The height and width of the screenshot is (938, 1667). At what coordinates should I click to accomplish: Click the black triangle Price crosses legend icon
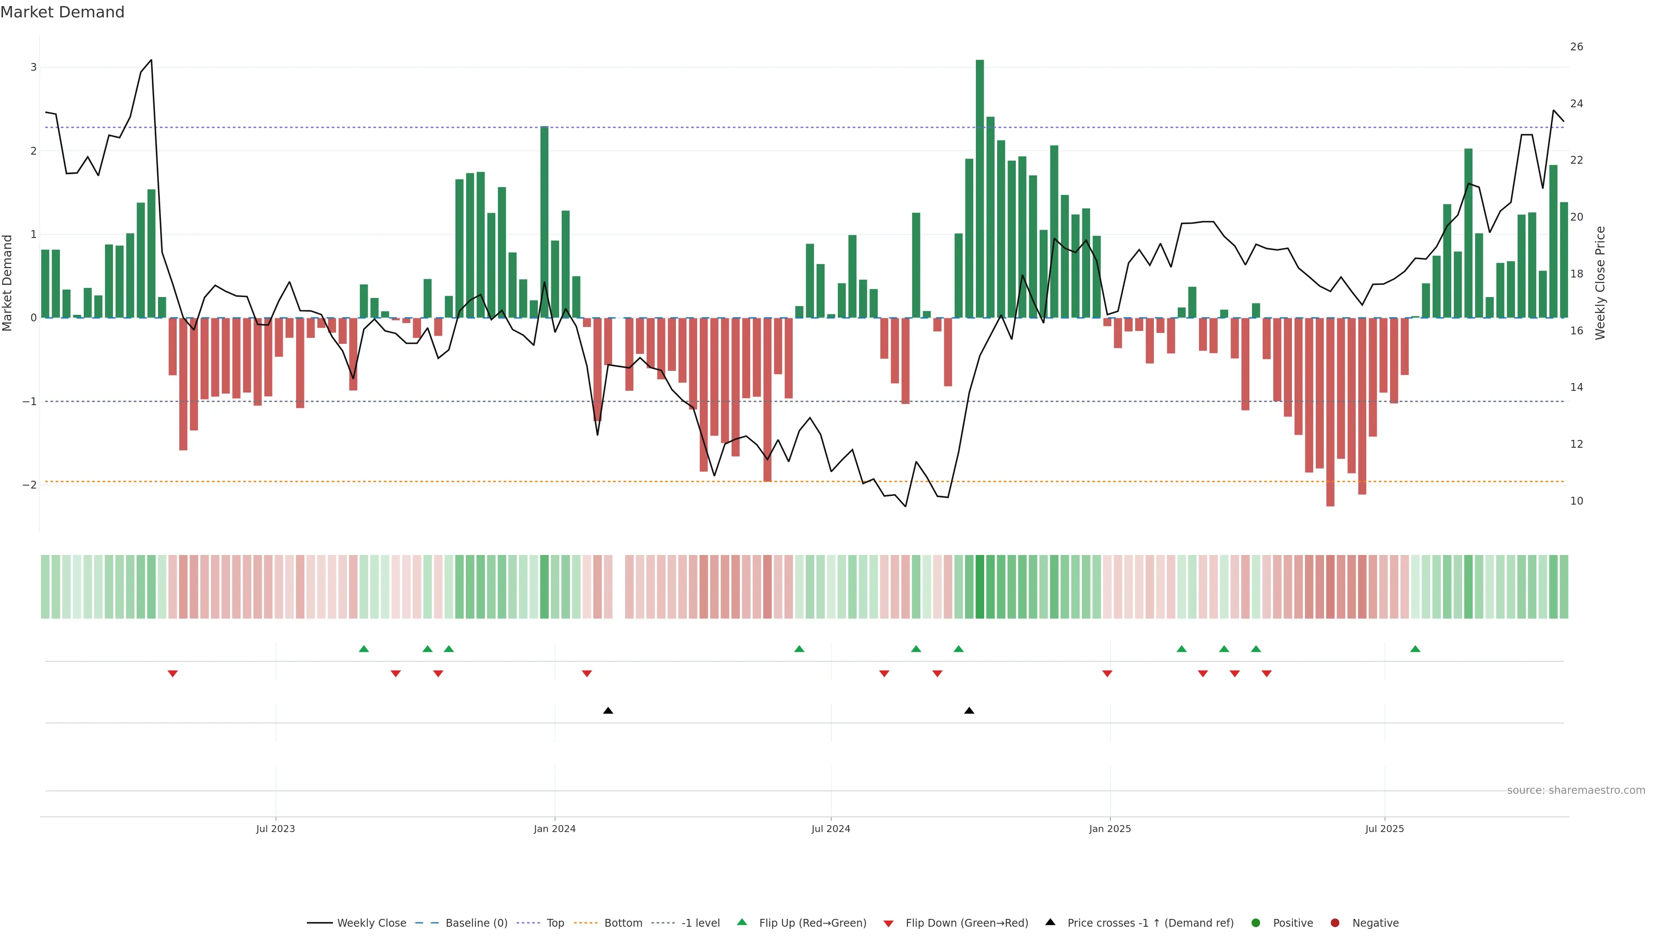tap(1050, 922)
